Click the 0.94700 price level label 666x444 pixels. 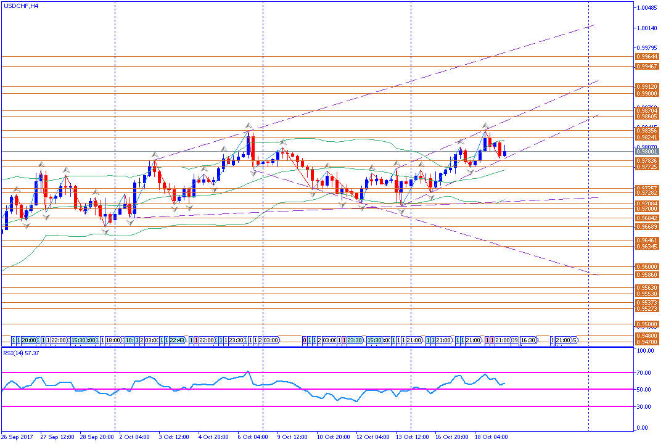[x=647, y=342]
